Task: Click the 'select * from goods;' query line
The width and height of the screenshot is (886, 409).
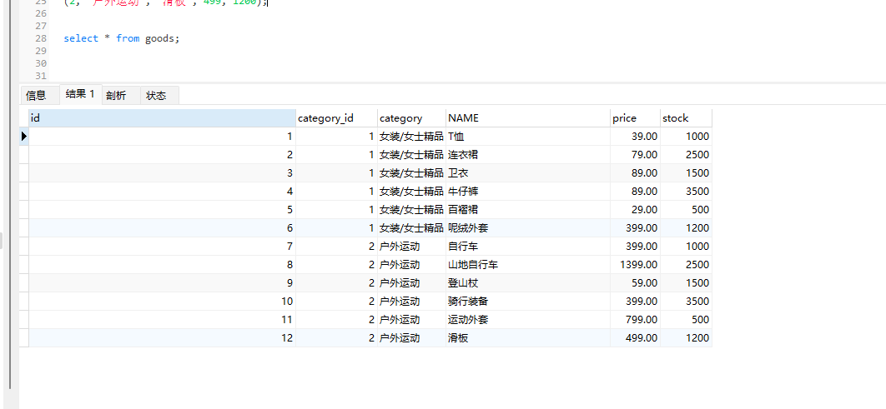Action: (122, 38)
